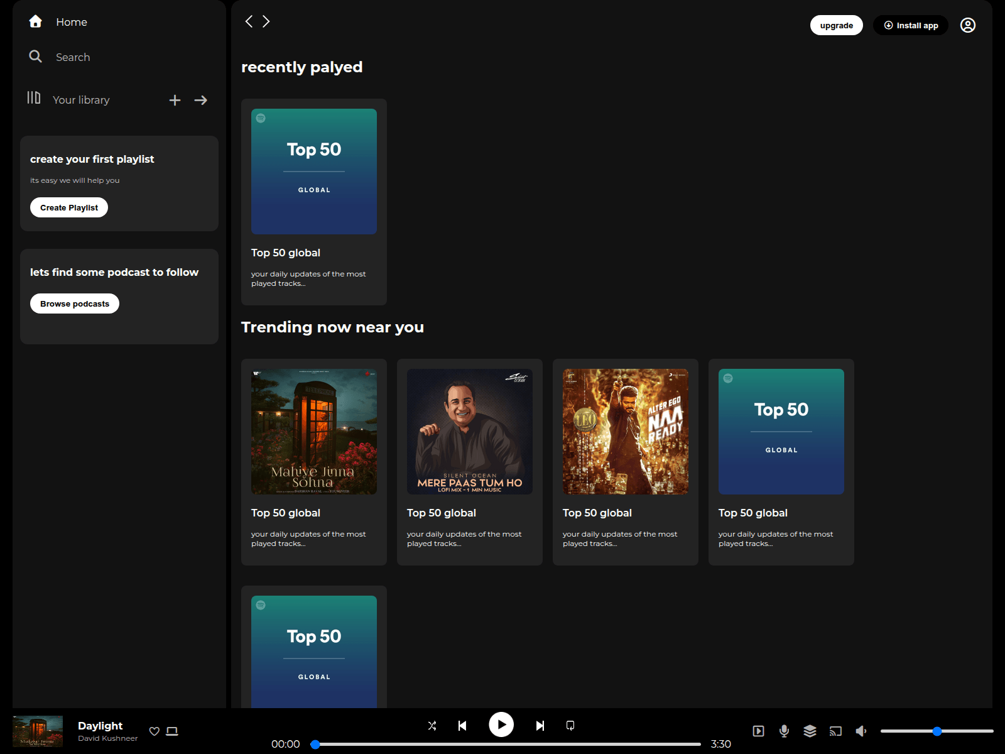Click the magnifying glass search icon
This screenshot has width=1005, height=754.
(36, 57)
